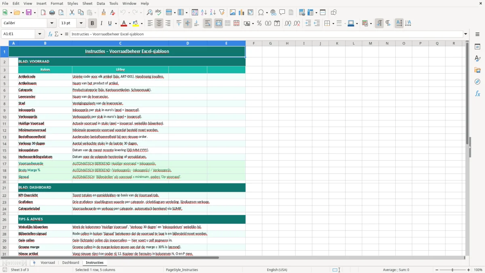Sort descending Z to A
This screenshot has width=485, height=273.
click(x=213, y=13)
